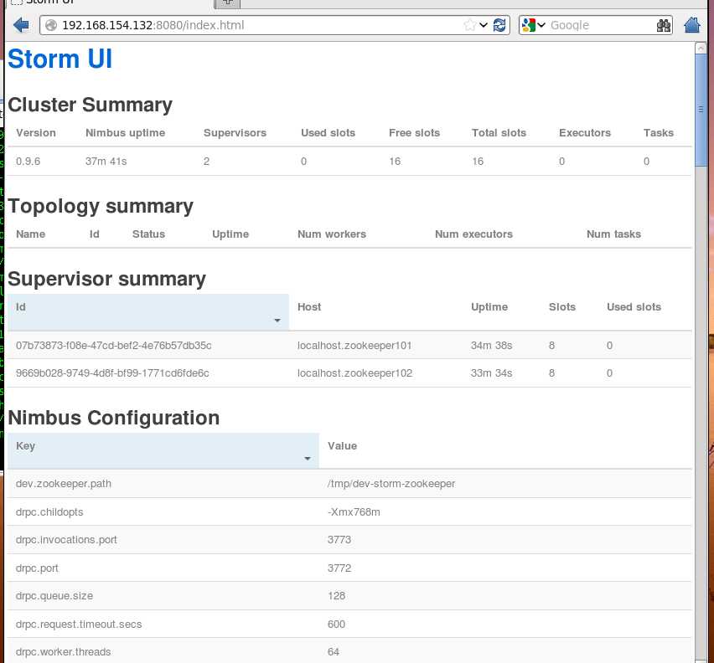714x663 pixels.
Task: Click Topology summary Name column header
Action: (x=30, y=234)
